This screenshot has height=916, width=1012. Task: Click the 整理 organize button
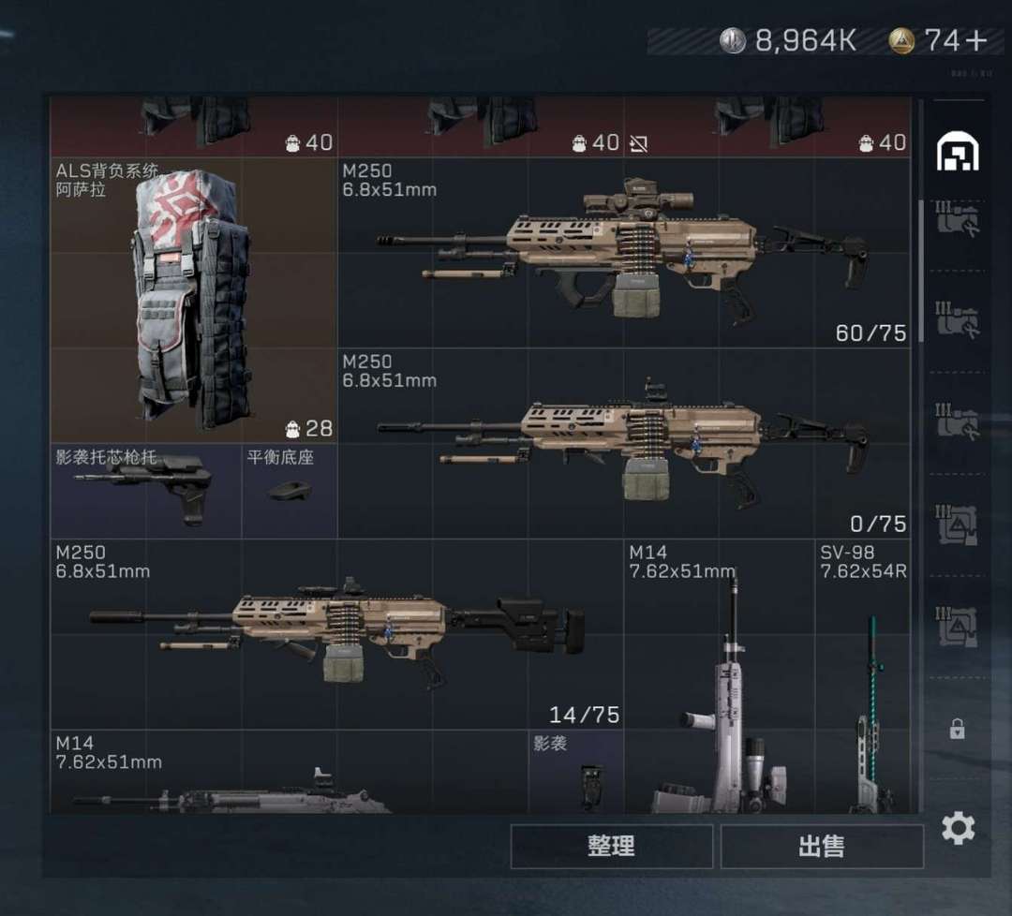click(611, 846)
